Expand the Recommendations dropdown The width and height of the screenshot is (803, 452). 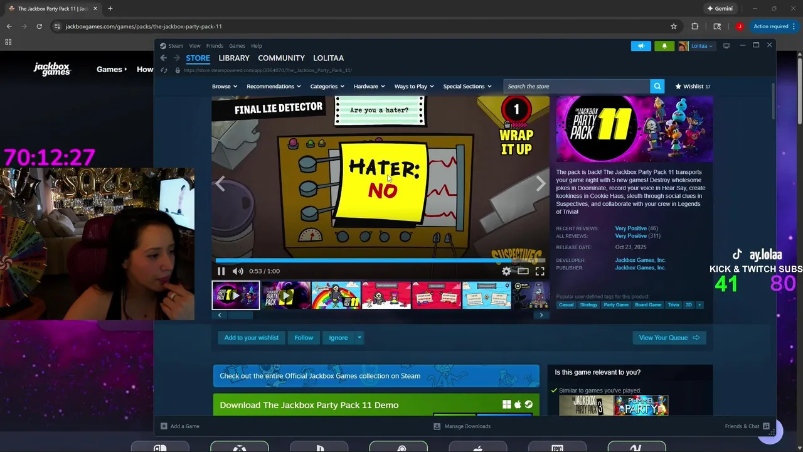tap(274, 86)
